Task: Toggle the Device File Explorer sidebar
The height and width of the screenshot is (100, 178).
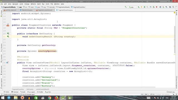Action: click(177, 82)
